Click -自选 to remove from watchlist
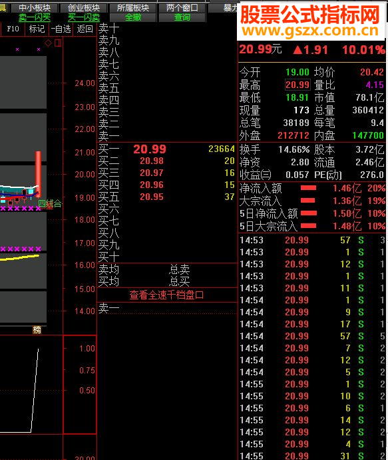The image size is (388, 460). pos(61,29)
